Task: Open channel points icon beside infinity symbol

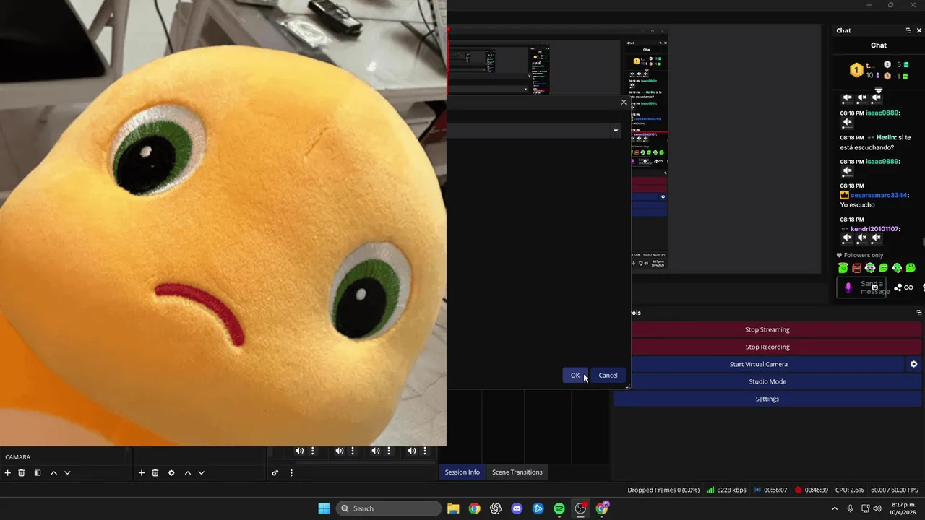Action: [x=898, y=287]
